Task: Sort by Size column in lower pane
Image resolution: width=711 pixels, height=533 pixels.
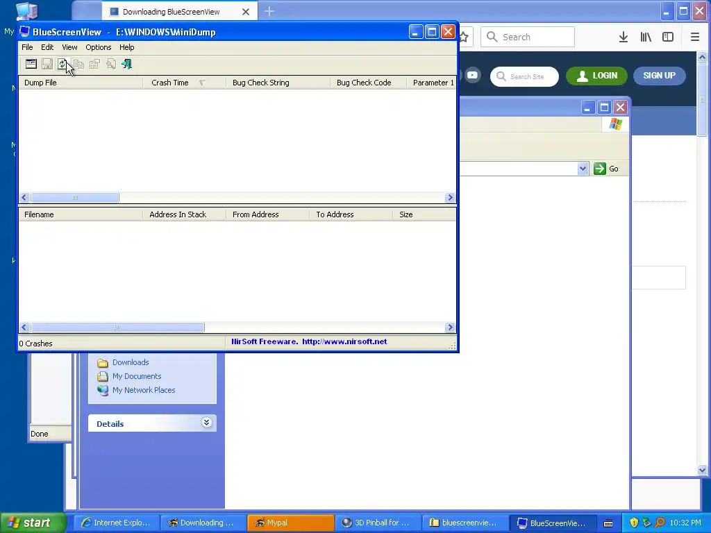Action: pos(424,214)
